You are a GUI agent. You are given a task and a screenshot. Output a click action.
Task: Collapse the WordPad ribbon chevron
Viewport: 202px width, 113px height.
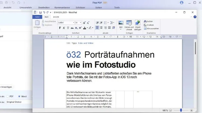pos(191,17)
